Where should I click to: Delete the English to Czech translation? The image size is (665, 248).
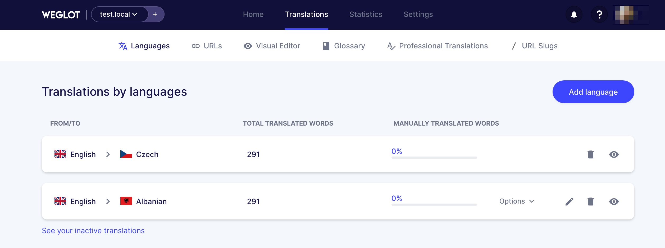click(x=591, y=154)
